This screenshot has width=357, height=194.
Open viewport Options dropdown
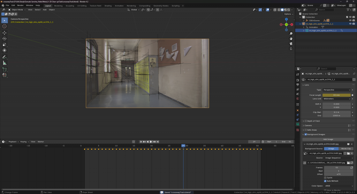[288, 14]
